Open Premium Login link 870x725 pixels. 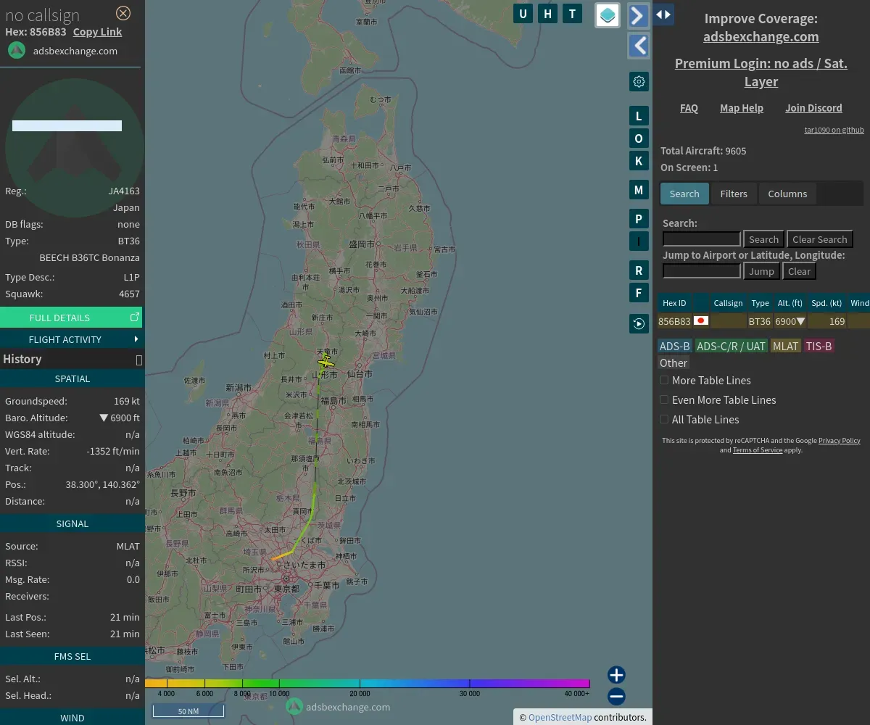coord(761,72)
